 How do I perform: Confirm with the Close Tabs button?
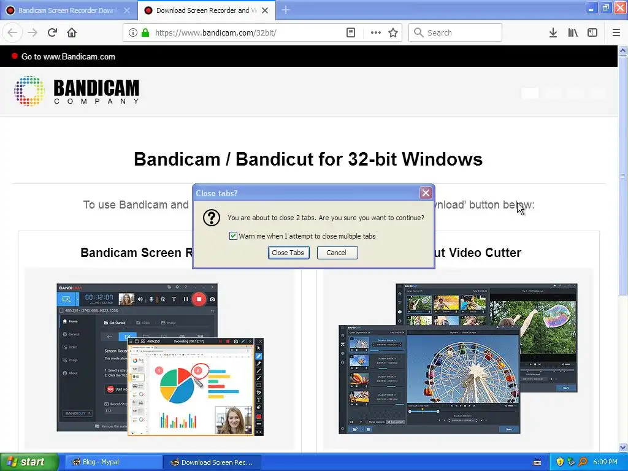click(x=288, y=253)
